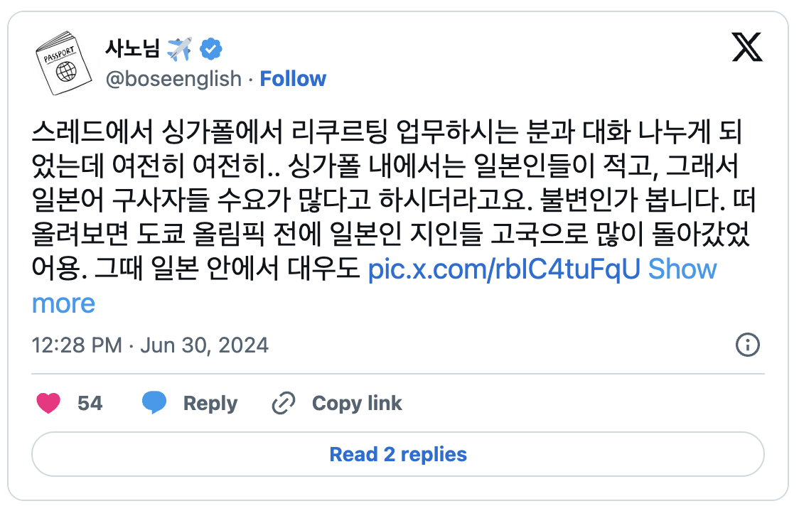Follow the account @boseenglish

point(294,79)
